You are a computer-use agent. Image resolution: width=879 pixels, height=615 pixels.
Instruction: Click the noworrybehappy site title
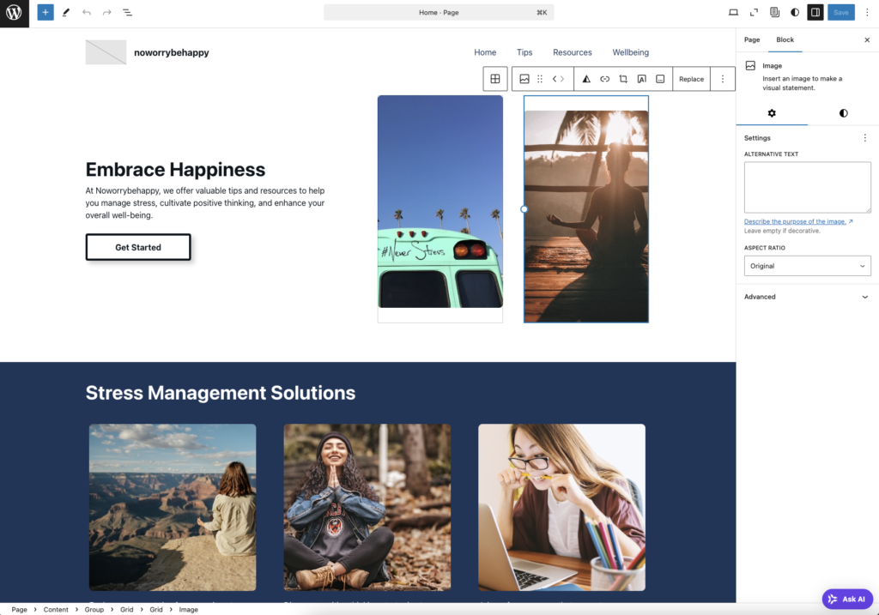coord(172,52)
